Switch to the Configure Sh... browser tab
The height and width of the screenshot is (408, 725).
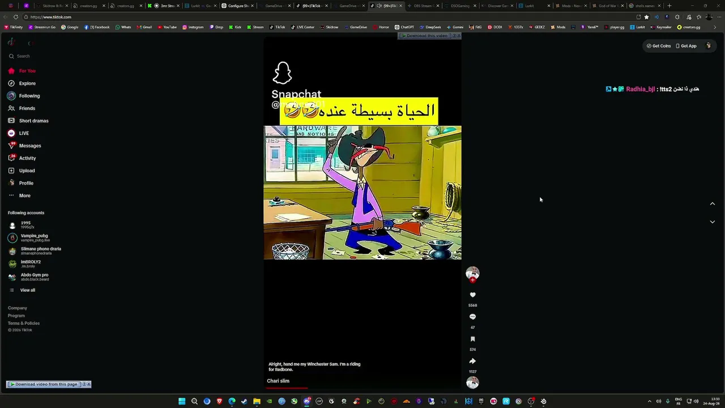tap(237, 6)
